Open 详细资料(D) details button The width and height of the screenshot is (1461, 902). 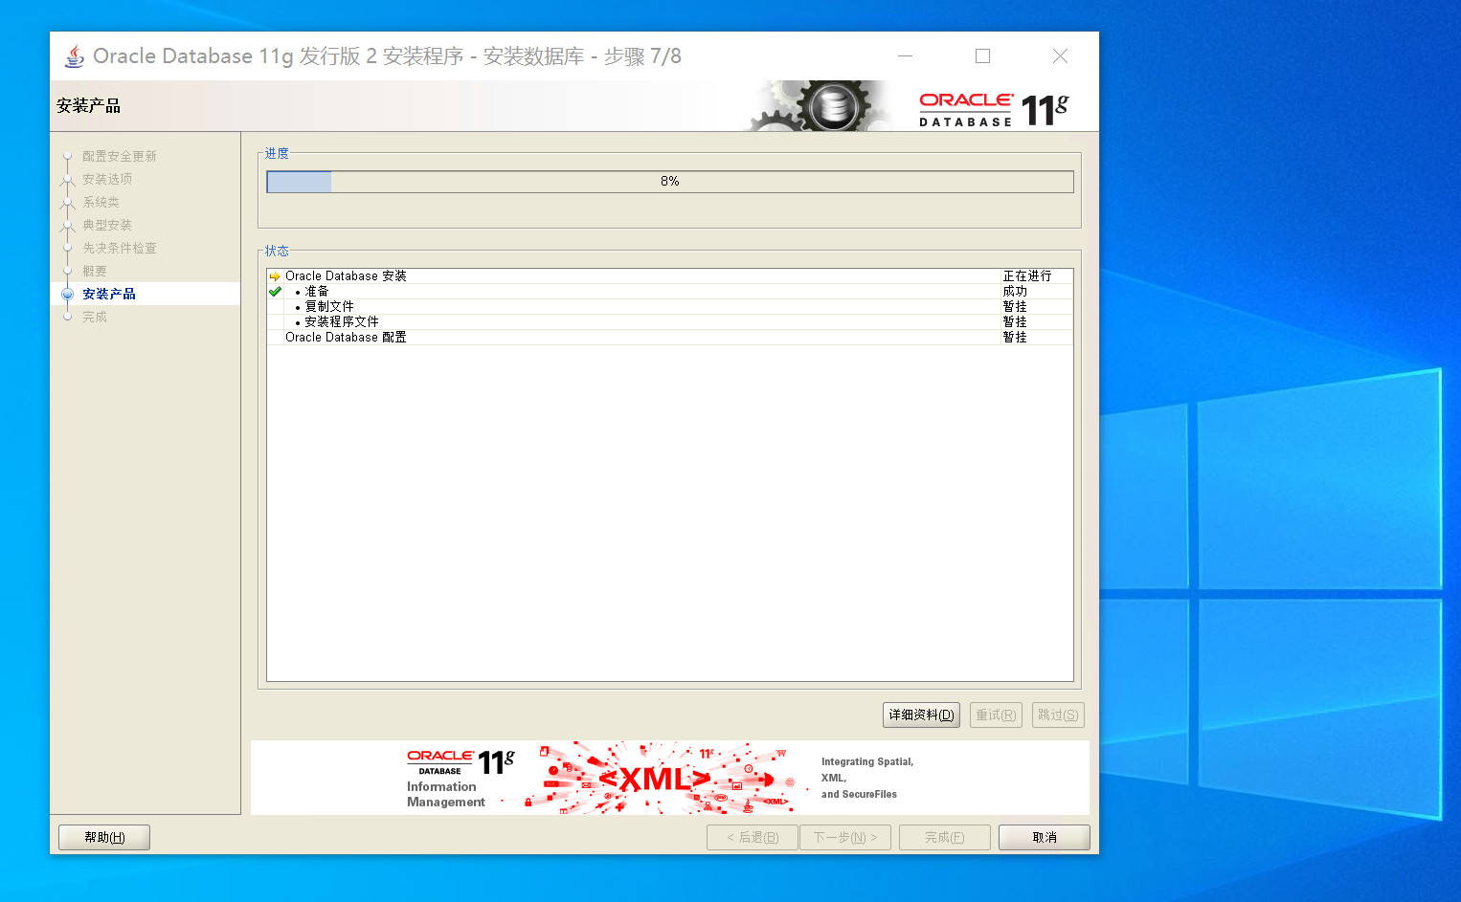(921, 715)
